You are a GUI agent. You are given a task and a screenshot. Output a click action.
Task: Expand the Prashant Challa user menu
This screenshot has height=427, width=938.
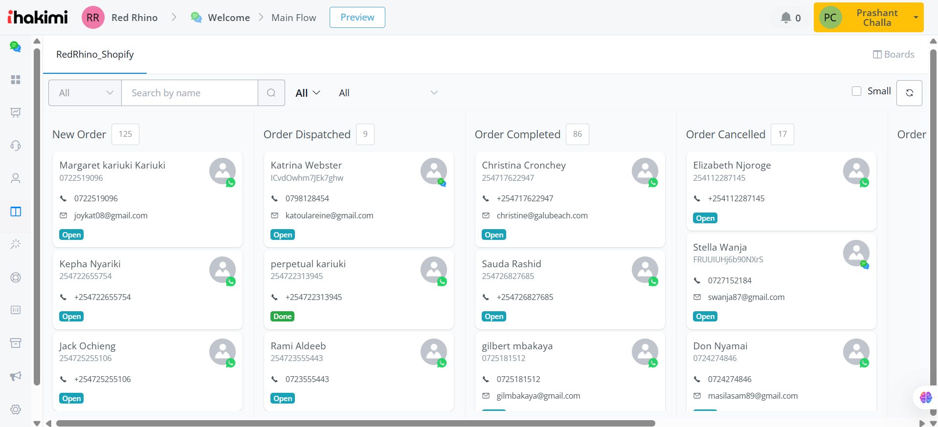pos(869,18)
